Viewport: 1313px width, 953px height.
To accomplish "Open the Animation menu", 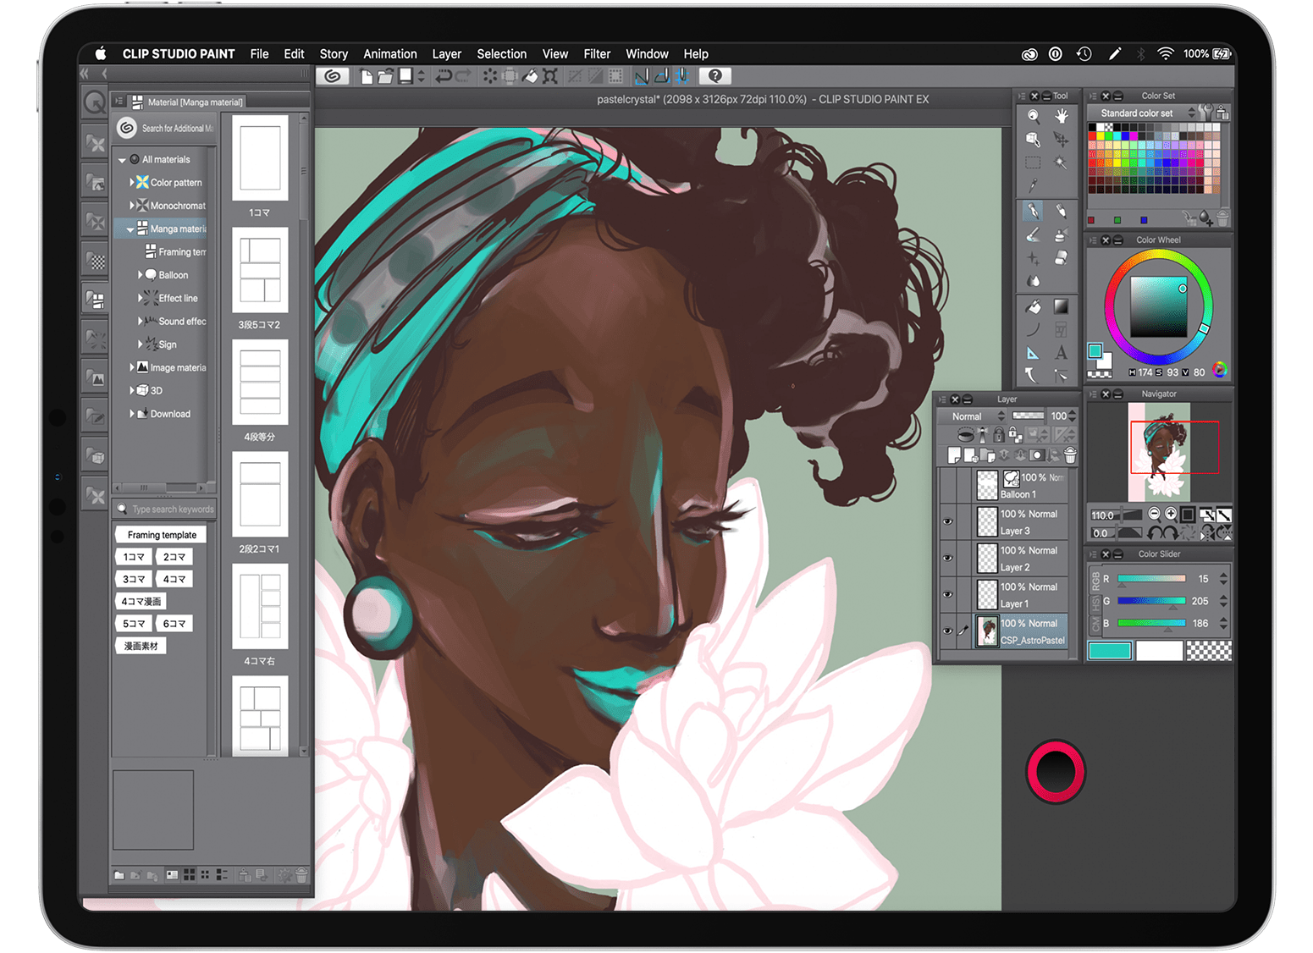I will [390, 53].
